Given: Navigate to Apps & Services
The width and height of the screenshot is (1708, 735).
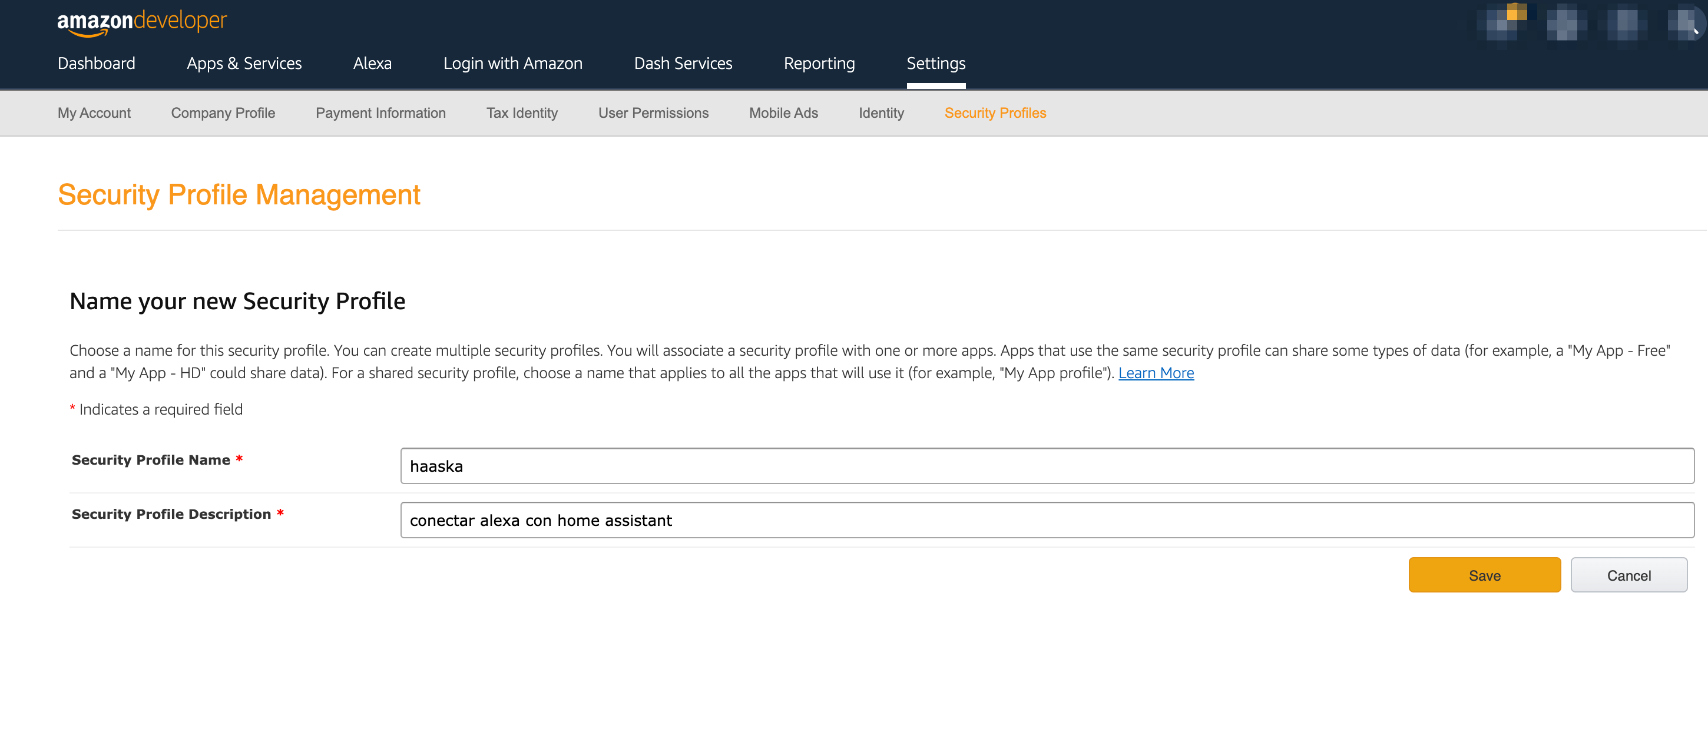Looking at the screenshot, I should 244,63.
